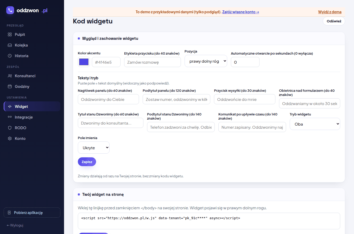Screen dimensions: 354x234
Task: Click 'Wygląd i zachowanie widgetu' section title
Action: point(110,38)
